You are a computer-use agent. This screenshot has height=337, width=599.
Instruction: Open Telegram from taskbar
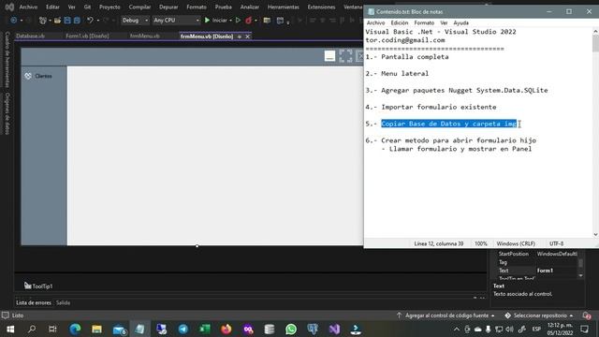pos(183,329)
